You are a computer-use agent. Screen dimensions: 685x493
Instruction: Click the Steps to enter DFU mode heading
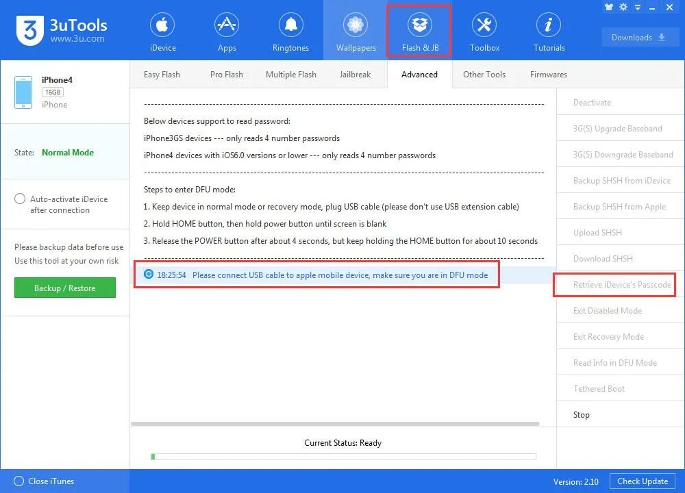190,190
